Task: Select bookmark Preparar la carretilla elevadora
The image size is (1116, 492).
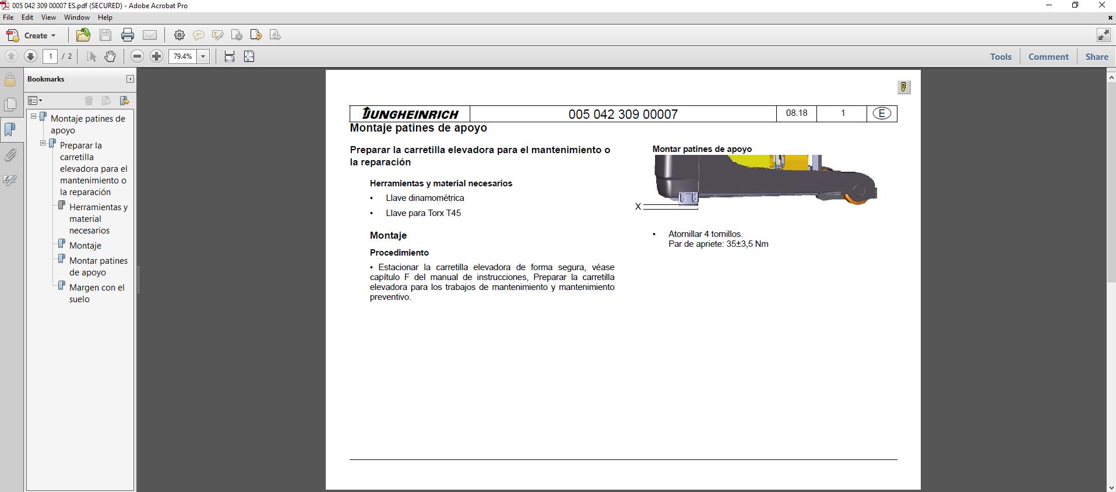Action: click(93, 169)
